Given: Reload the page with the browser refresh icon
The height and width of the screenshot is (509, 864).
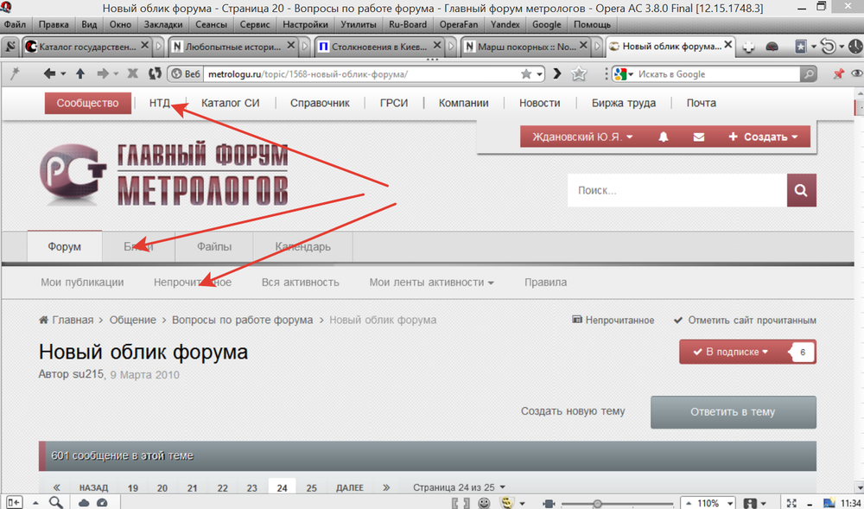Looking at the screenshot, I should (156, 74).
